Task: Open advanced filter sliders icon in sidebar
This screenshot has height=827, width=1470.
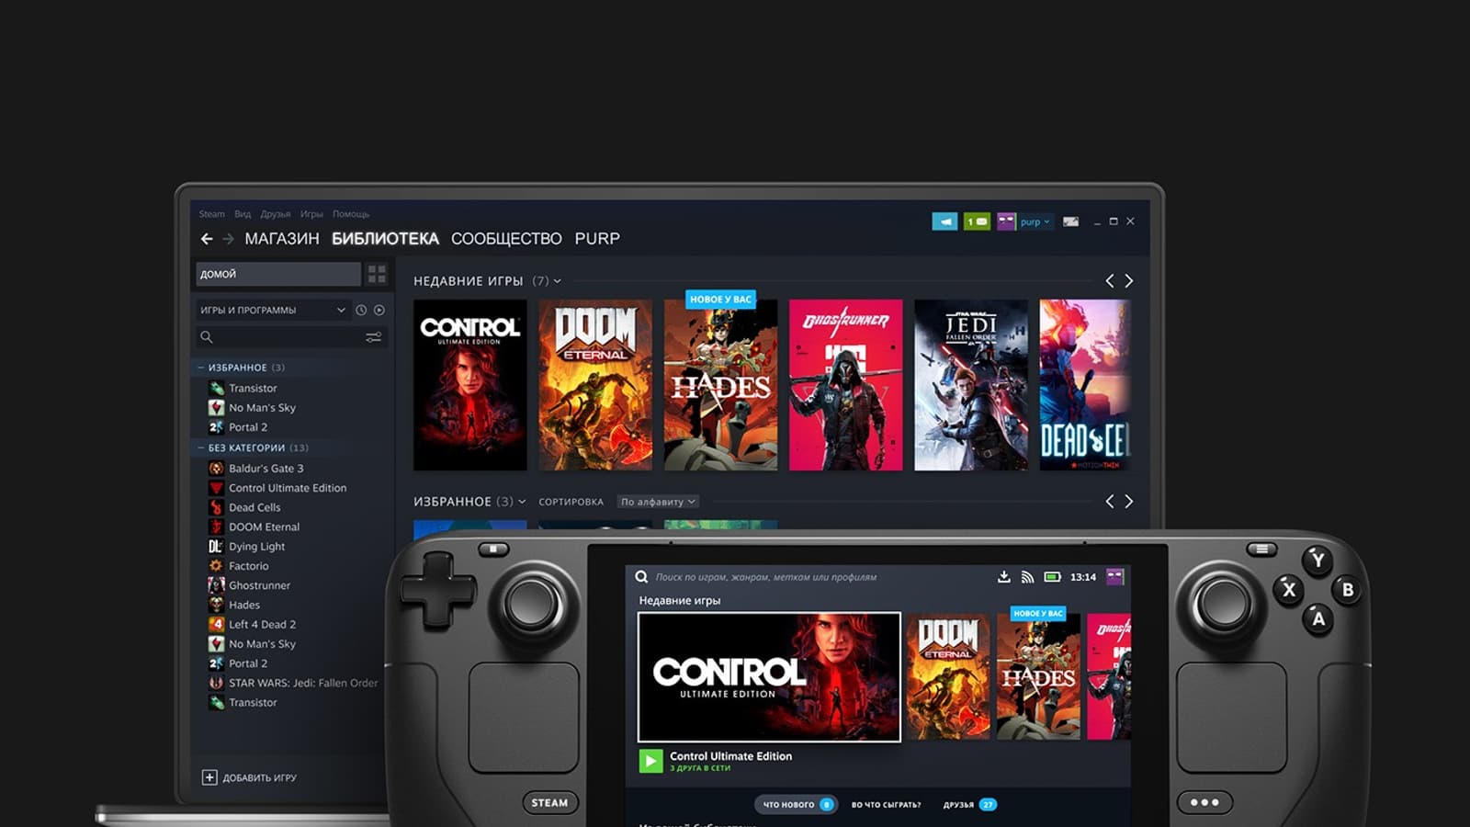Action: click(x=373, y=337)
